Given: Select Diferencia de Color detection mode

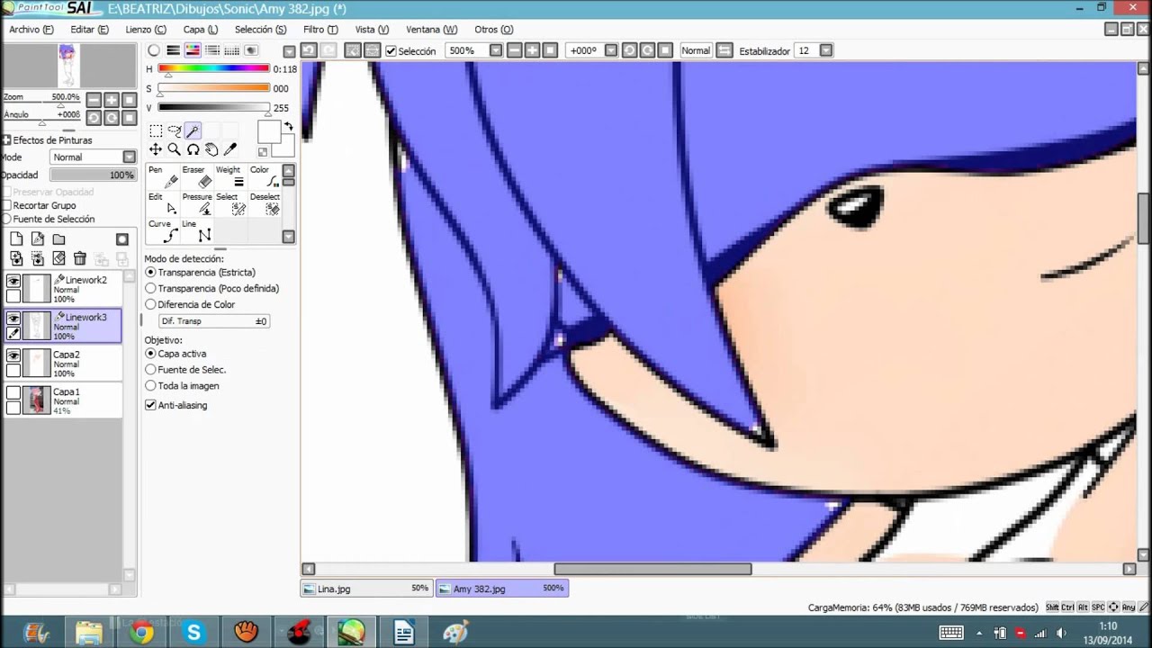Looking at the screenshot, I should click(190, 305).
